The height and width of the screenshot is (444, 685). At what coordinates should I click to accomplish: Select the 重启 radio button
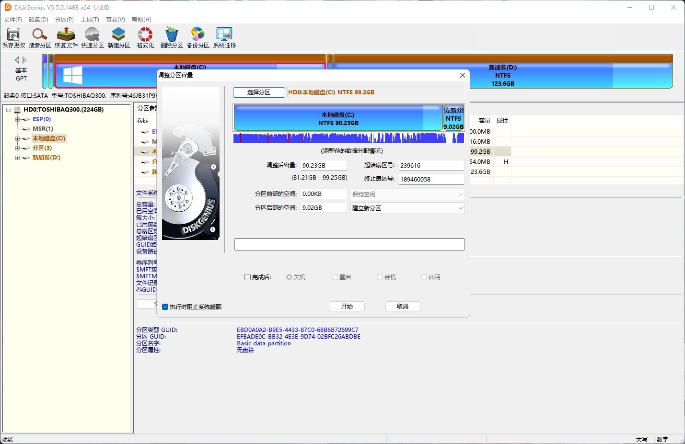335,277
